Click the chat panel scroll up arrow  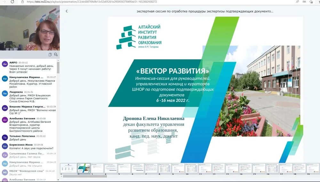58,60
